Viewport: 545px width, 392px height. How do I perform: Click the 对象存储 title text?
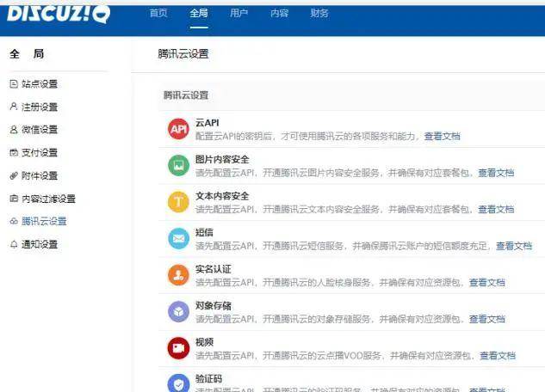pos(213,306)
